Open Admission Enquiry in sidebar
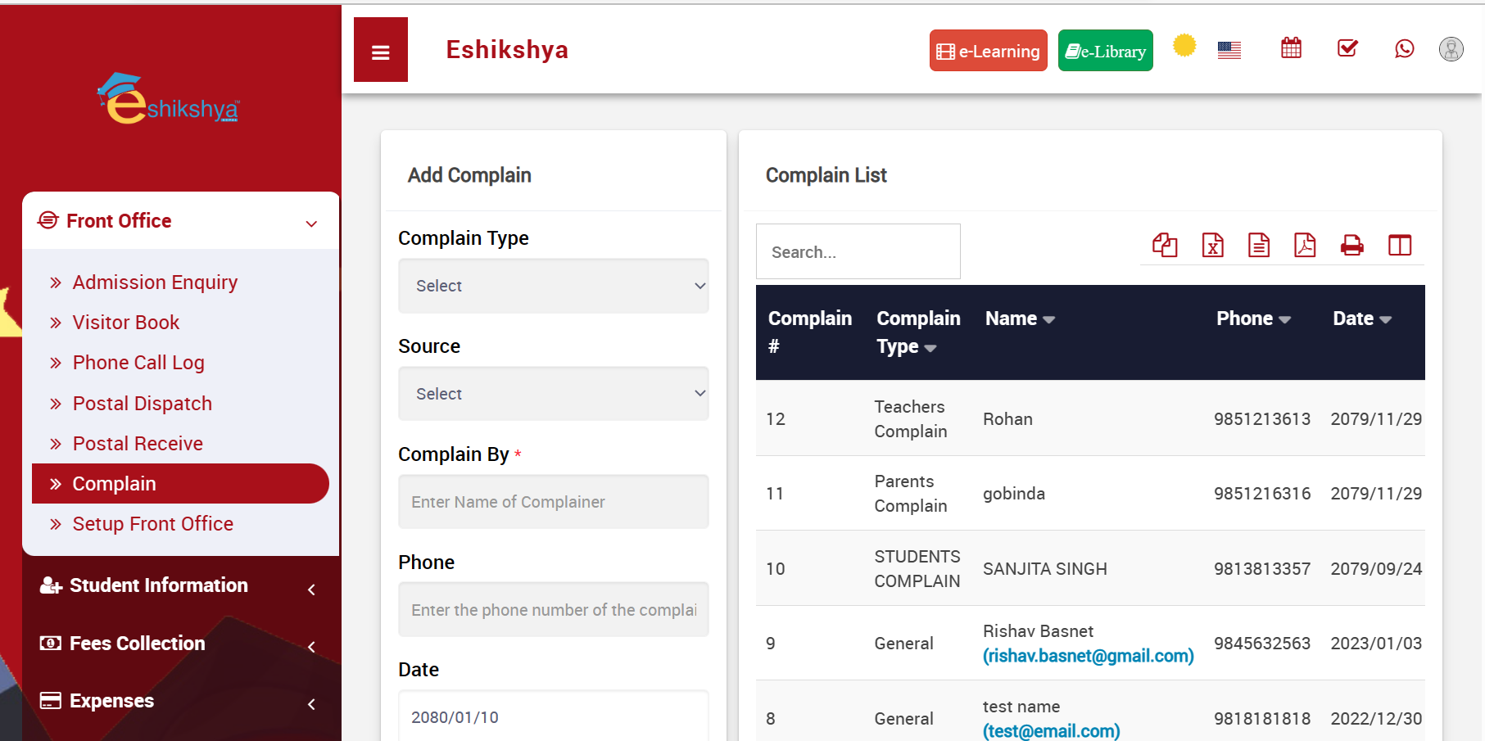Screen dimensions: 1485x741 155,282
